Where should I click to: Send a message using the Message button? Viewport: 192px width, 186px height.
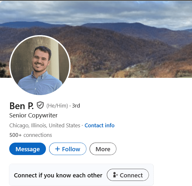[27, 149]
